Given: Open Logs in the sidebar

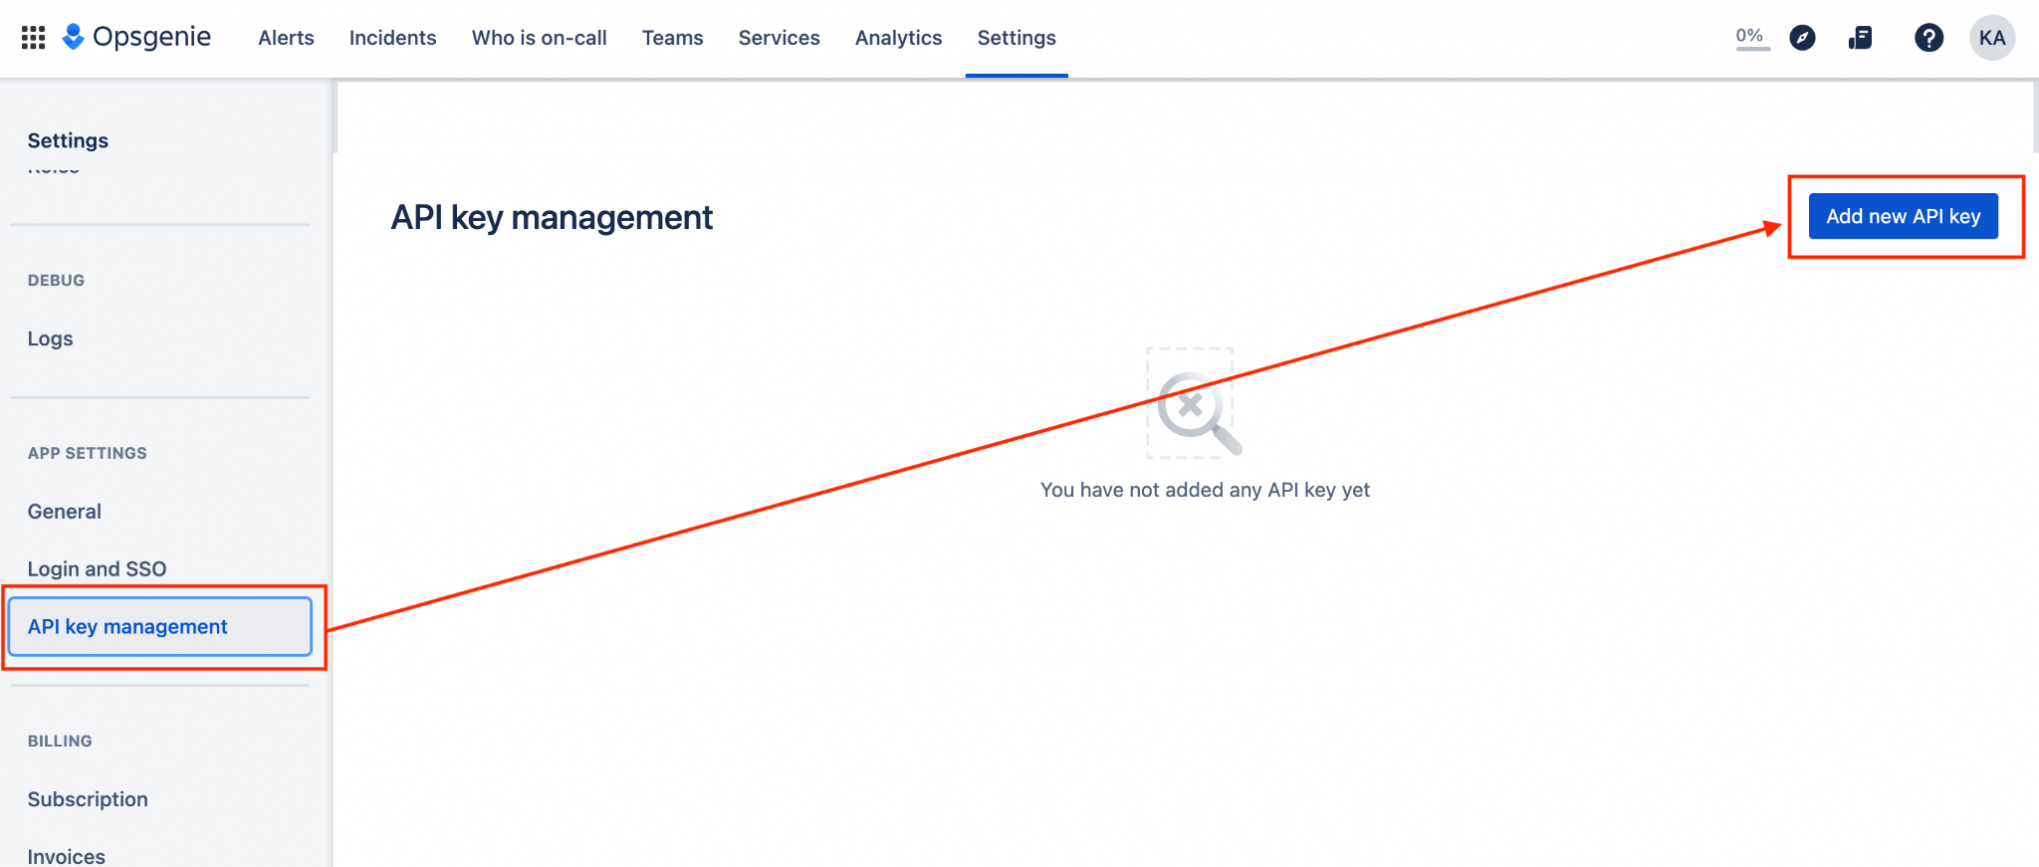Looking at the screenshot, I should click(x=50, y=338).
